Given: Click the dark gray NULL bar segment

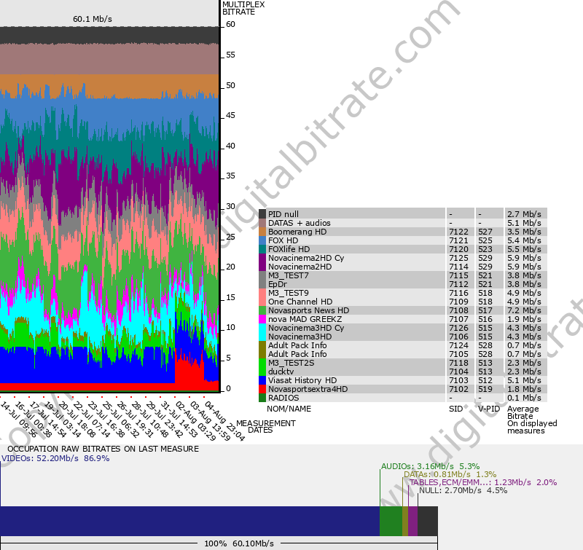Looking at the screenshot, I should 428,522.
